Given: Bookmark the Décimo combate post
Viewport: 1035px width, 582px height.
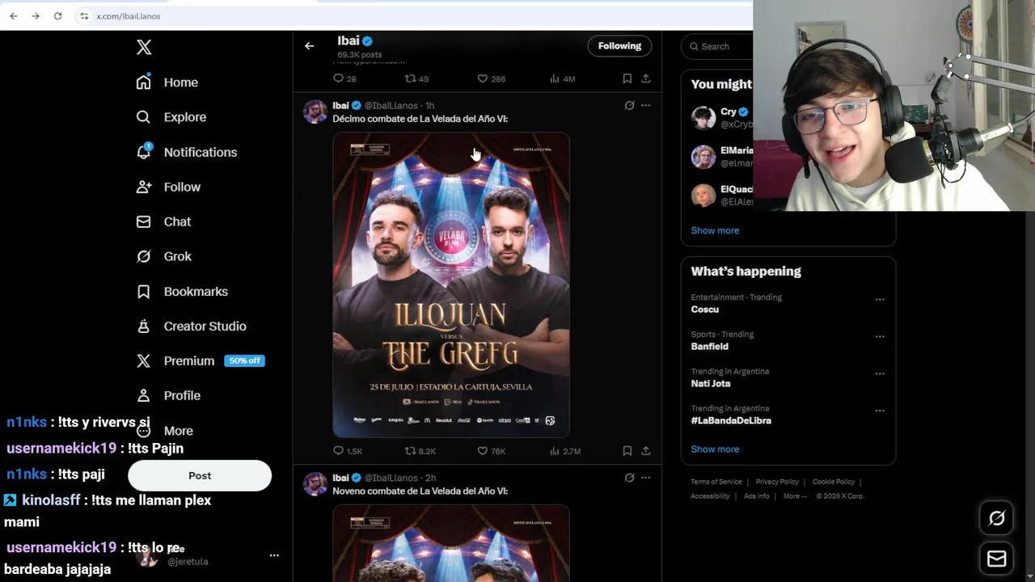Looking at the screenshot, I should pos(627,451).
